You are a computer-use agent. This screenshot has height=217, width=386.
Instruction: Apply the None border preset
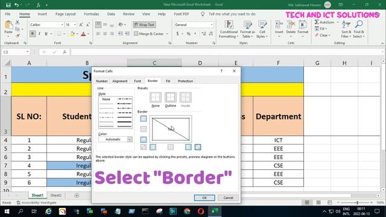pos(156,98)
